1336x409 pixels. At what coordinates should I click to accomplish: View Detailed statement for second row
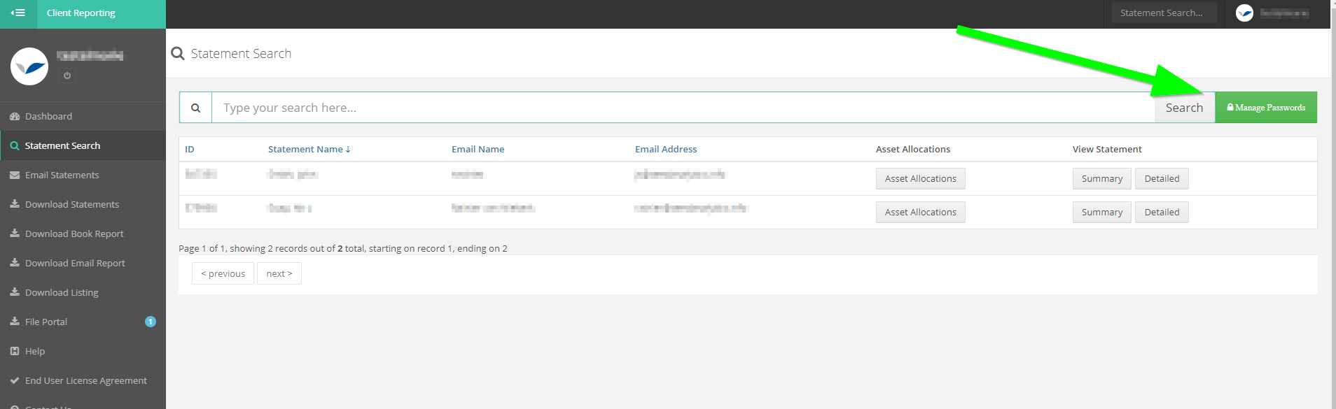click(1162, 213)
